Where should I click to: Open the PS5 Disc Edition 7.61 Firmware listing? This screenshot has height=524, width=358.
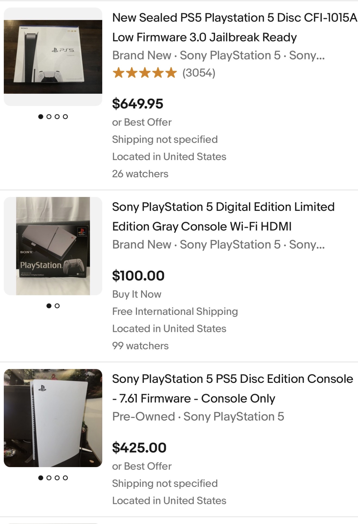point(233,389)
